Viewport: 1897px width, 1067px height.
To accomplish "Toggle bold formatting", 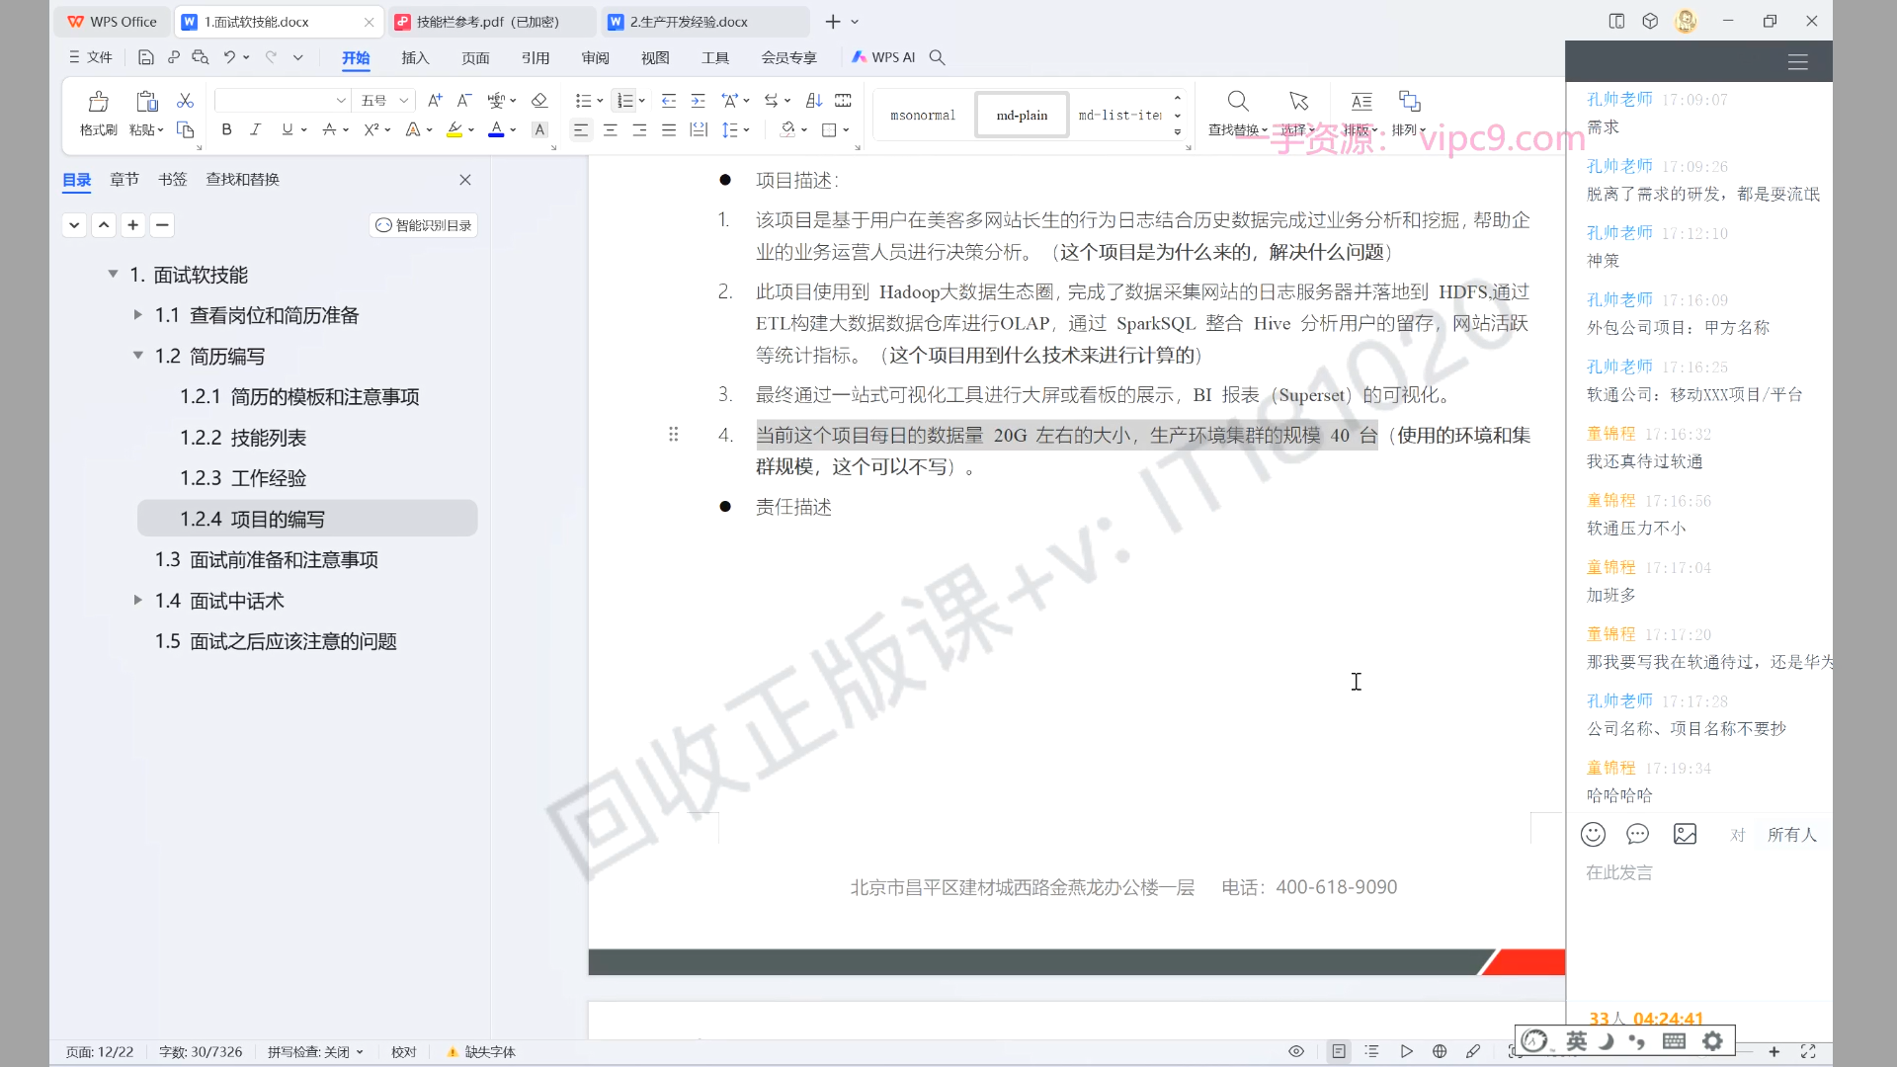I will (x=226, y=129).
